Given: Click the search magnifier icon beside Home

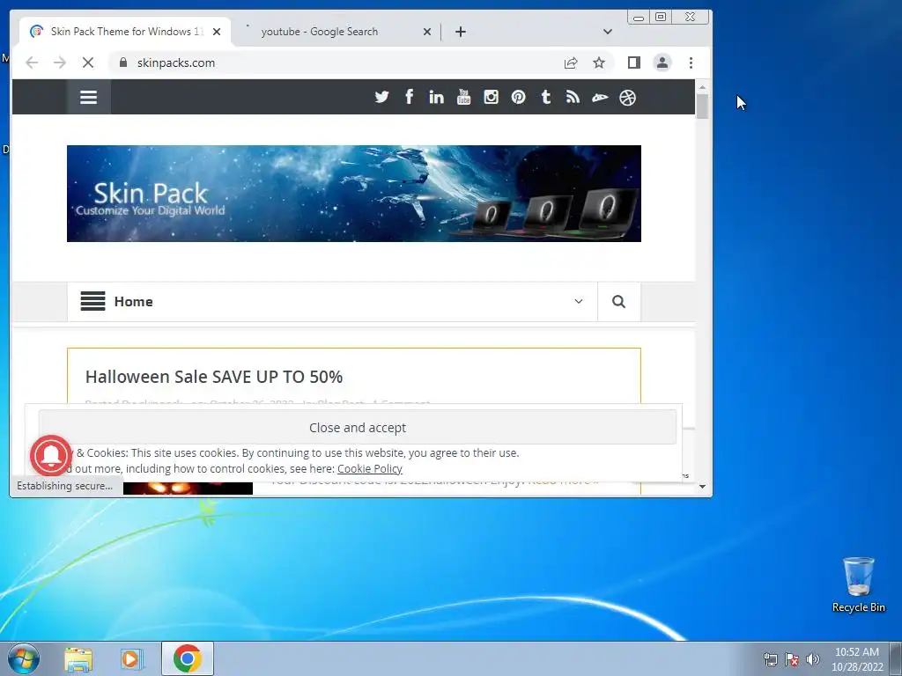Looking at the screenshot, I should [x=618, y=302].
